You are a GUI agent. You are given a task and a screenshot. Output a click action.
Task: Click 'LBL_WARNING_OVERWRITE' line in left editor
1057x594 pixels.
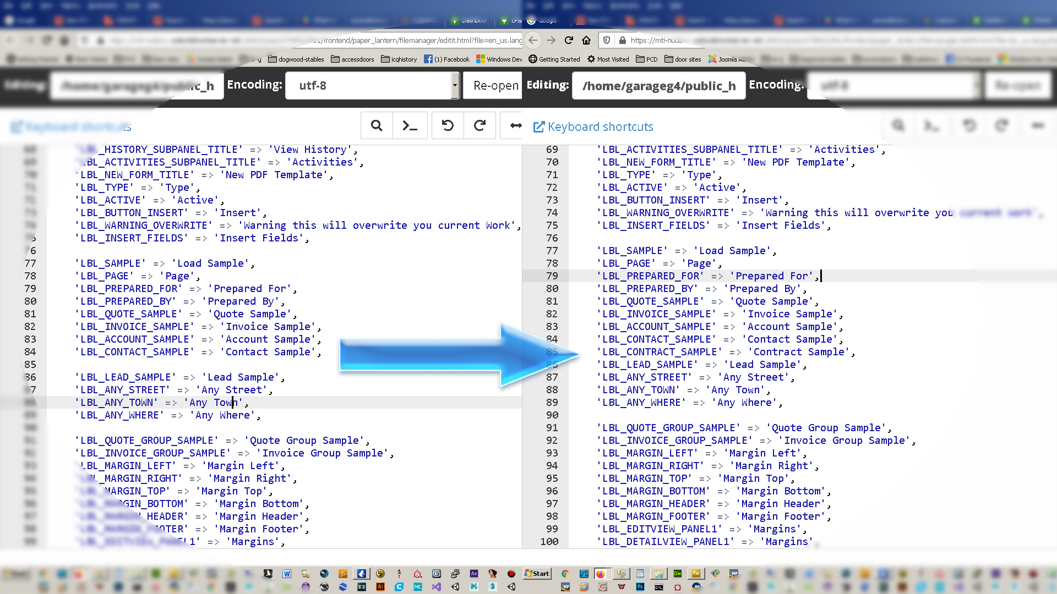coord(297,226)
